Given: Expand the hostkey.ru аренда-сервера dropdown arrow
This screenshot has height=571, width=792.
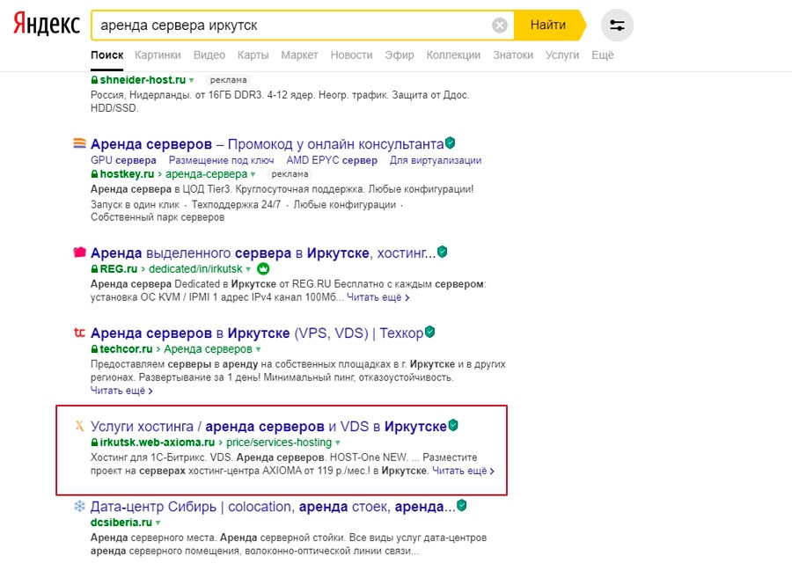Looking at the screenshot, I should (253, 175).
